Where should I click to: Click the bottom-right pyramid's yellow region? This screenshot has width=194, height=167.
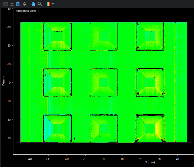coord(158,129)
